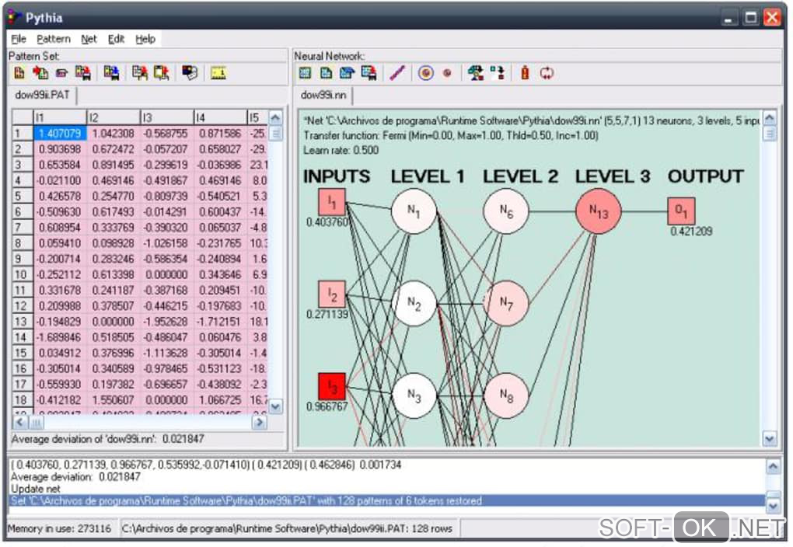Save pattern set using the red-arrow disk icon
The image size is (793, 547).
coord(83,73)
